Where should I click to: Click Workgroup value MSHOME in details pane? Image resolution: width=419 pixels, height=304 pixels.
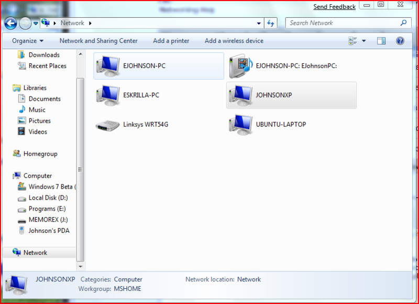click(127, 289)
